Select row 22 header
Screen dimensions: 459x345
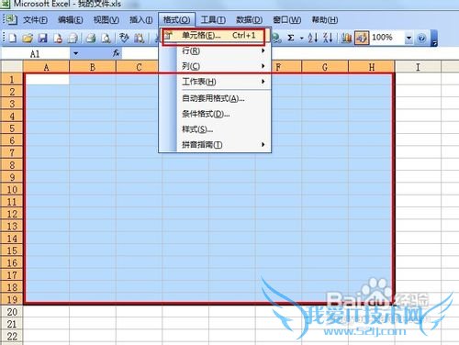coord(12,336)
